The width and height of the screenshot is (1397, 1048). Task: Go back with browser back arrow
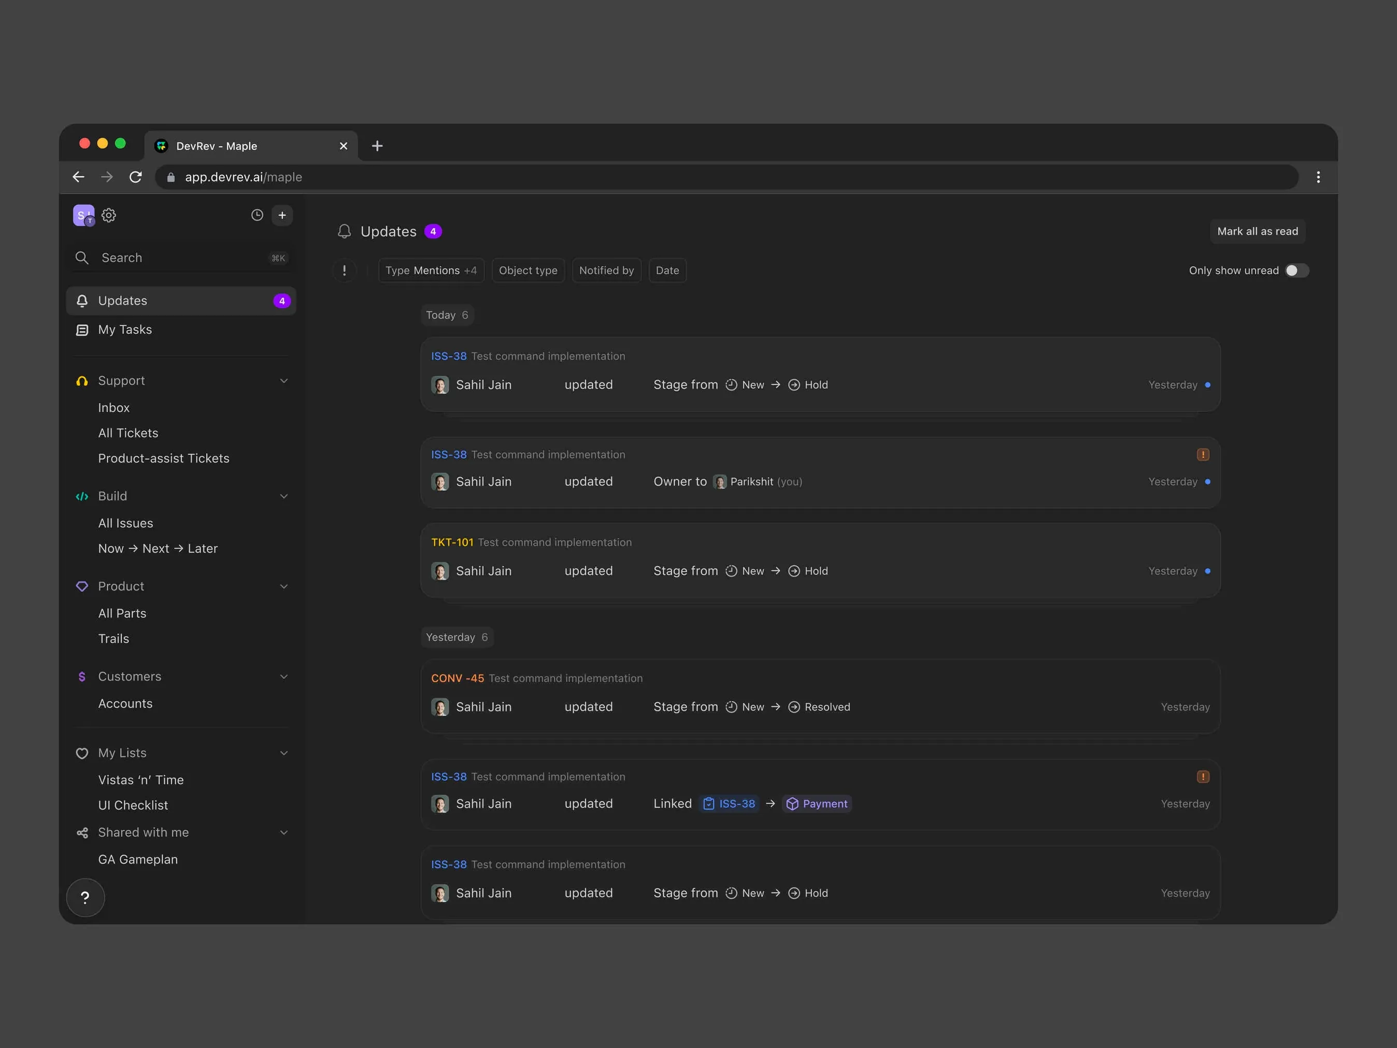(78, 177)
